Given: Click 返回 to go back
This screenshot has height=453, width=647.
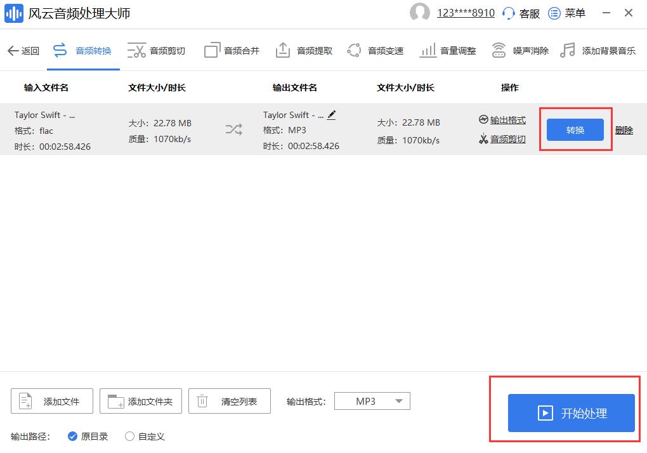Looking at the screenshot, I should click(x=23, y=51).
